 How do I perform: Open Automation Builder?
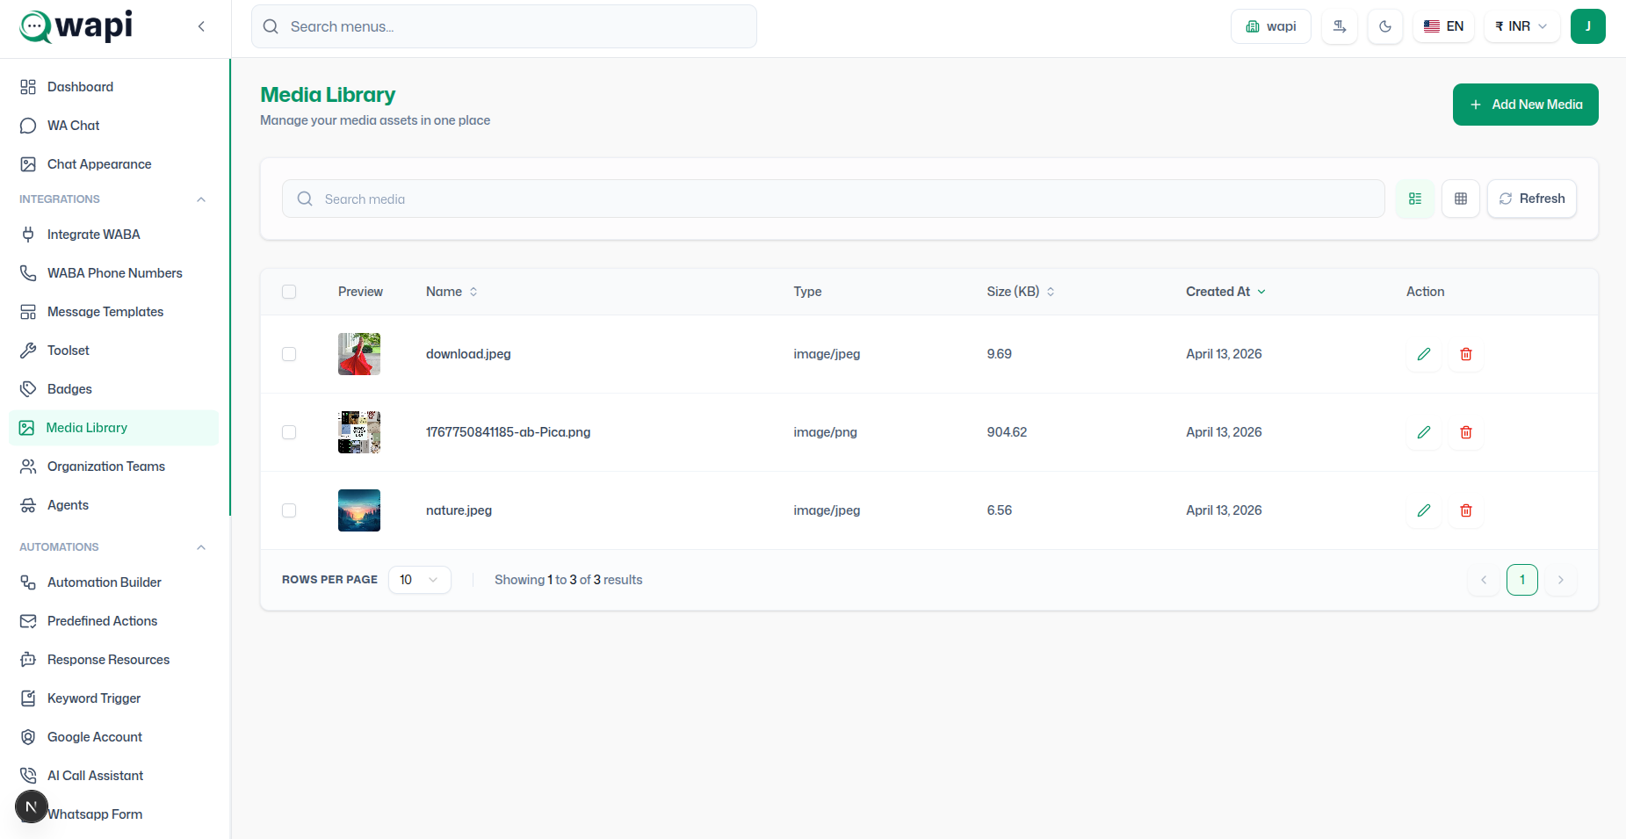(114, 582)
